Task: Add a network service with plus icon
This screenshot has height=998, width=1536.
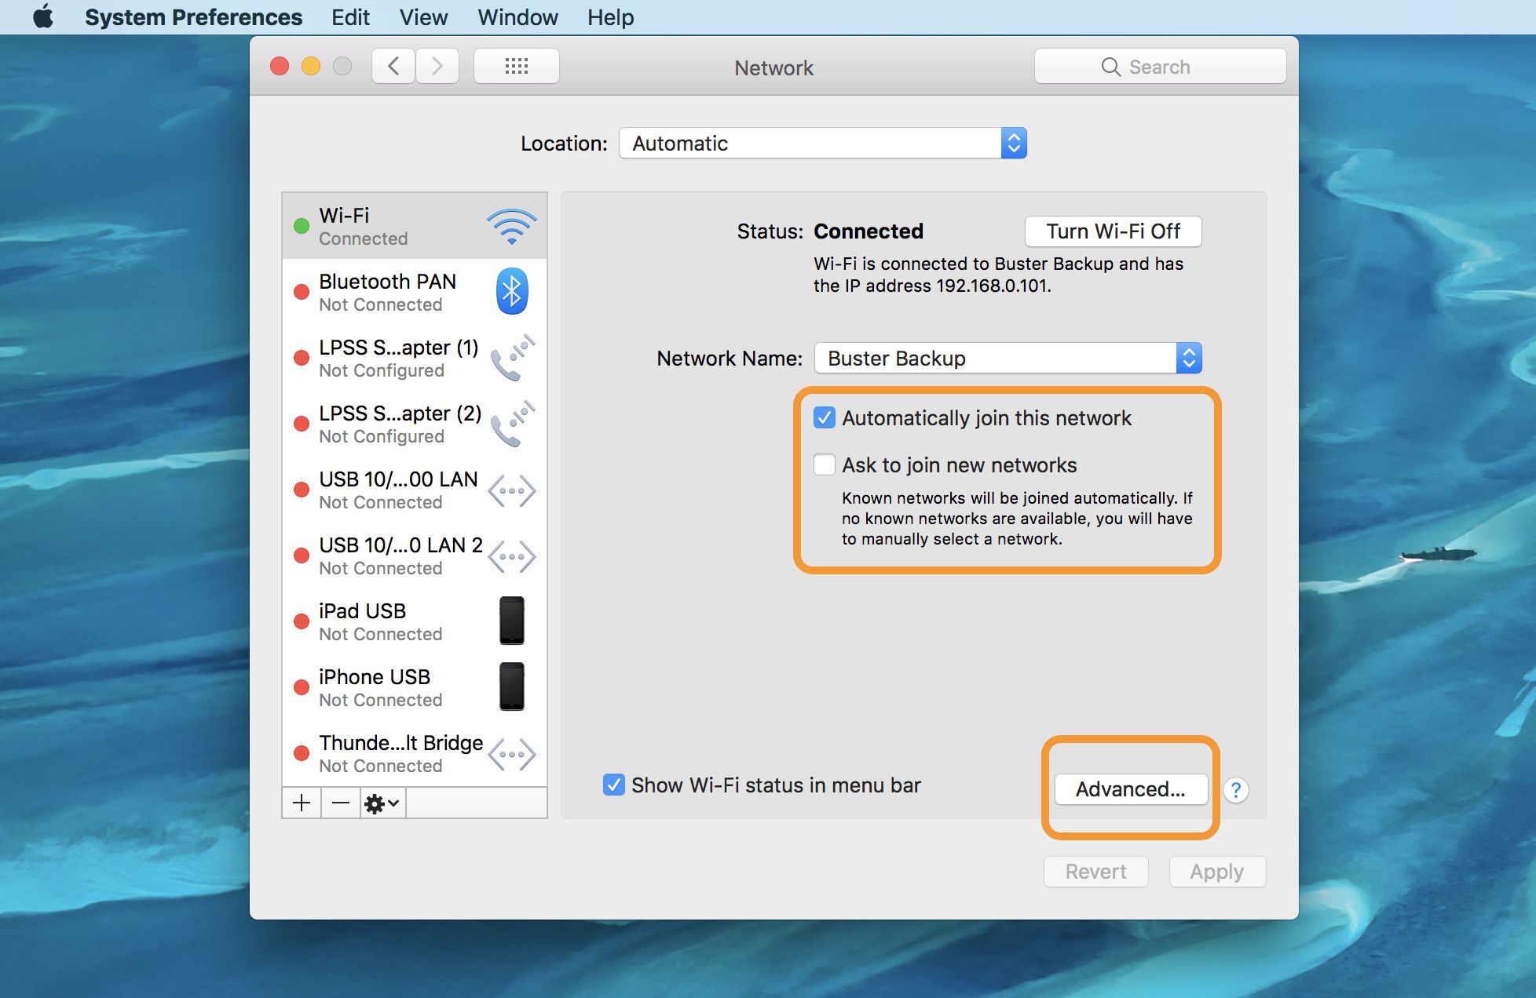Action: [x=302, y=803]
